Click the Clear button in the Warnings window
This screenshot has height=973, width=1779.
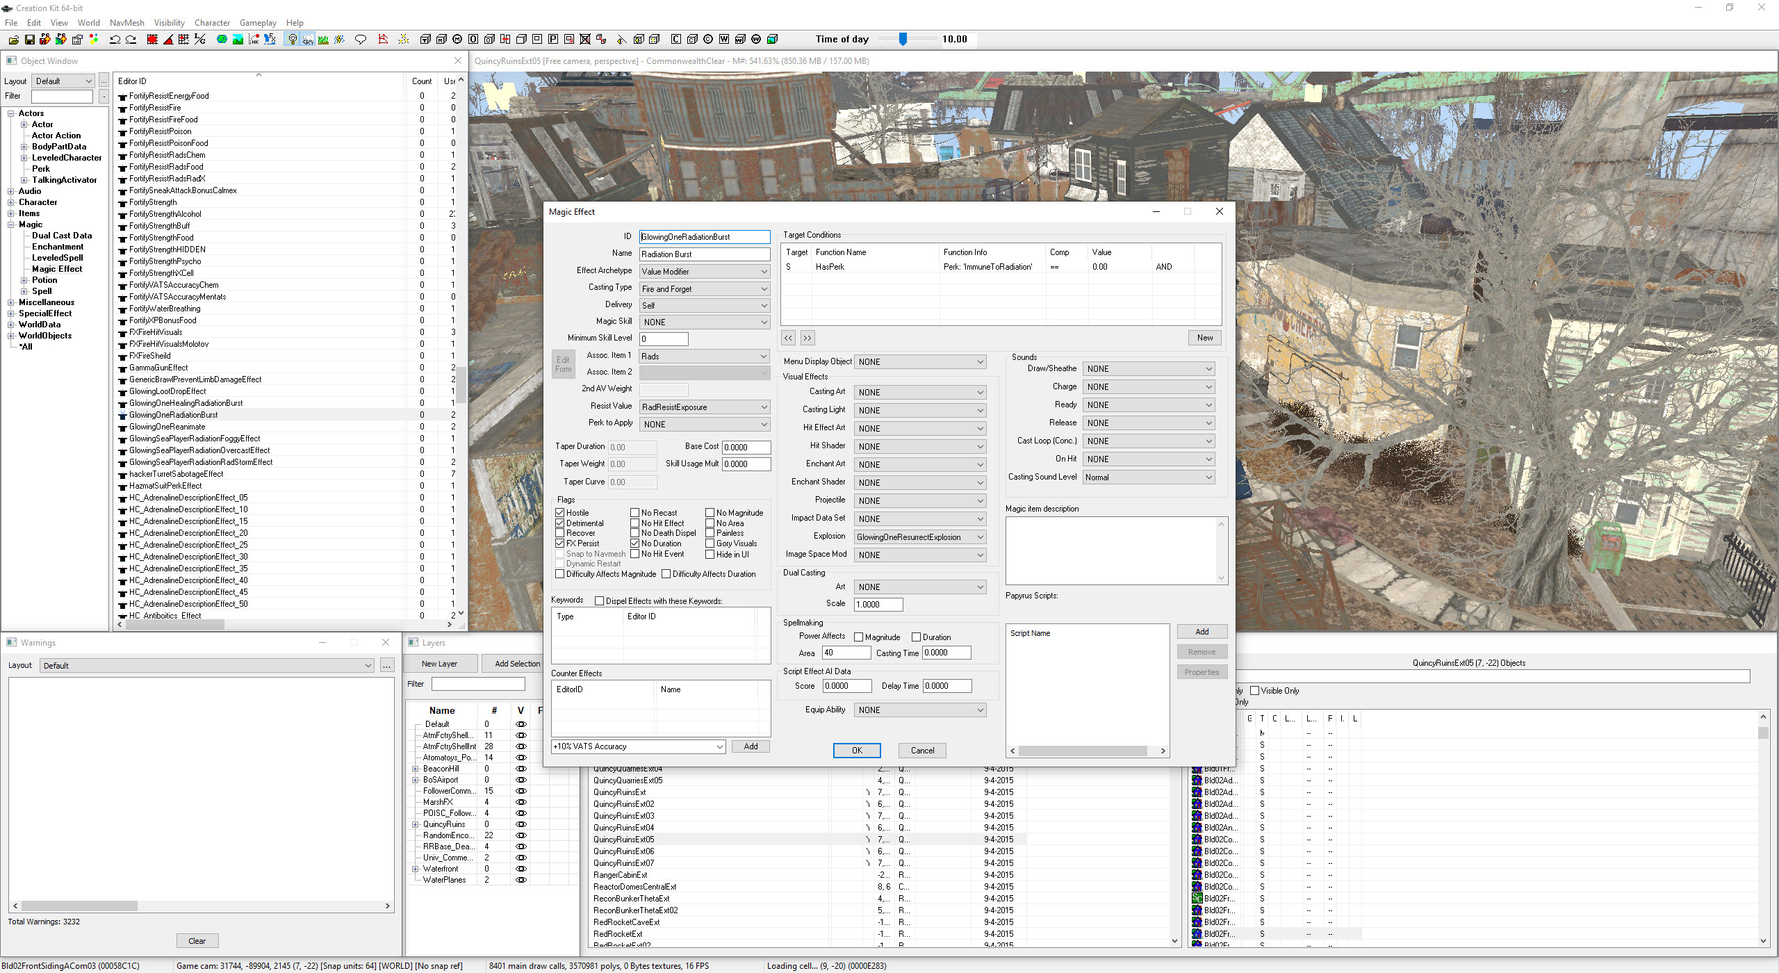click(197, 940)
